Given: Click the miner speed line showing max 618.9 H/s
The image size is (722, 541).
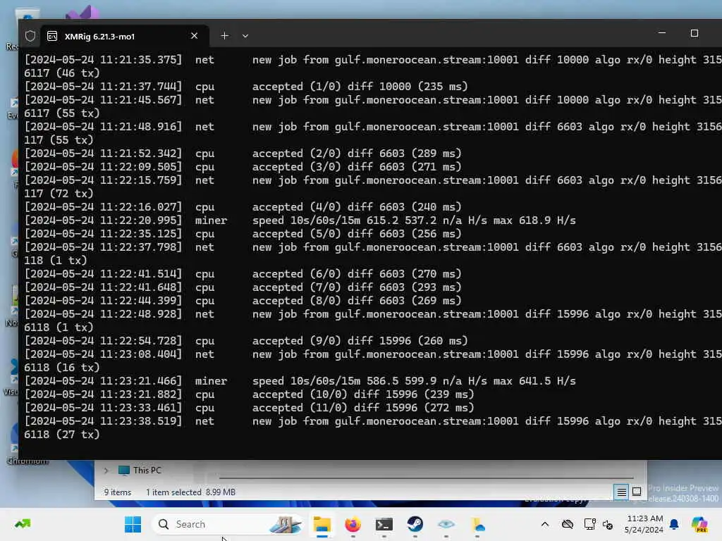Looking at the screenshot, I should [x=413, y=220].
